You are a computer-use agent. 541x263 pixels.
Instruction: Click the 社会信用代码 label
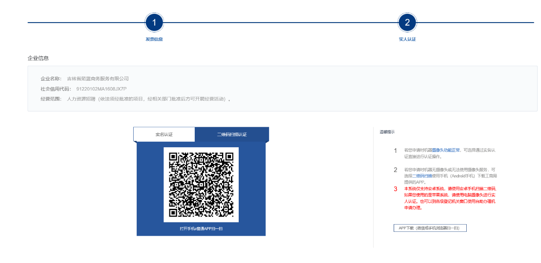[x=56, y=89]
